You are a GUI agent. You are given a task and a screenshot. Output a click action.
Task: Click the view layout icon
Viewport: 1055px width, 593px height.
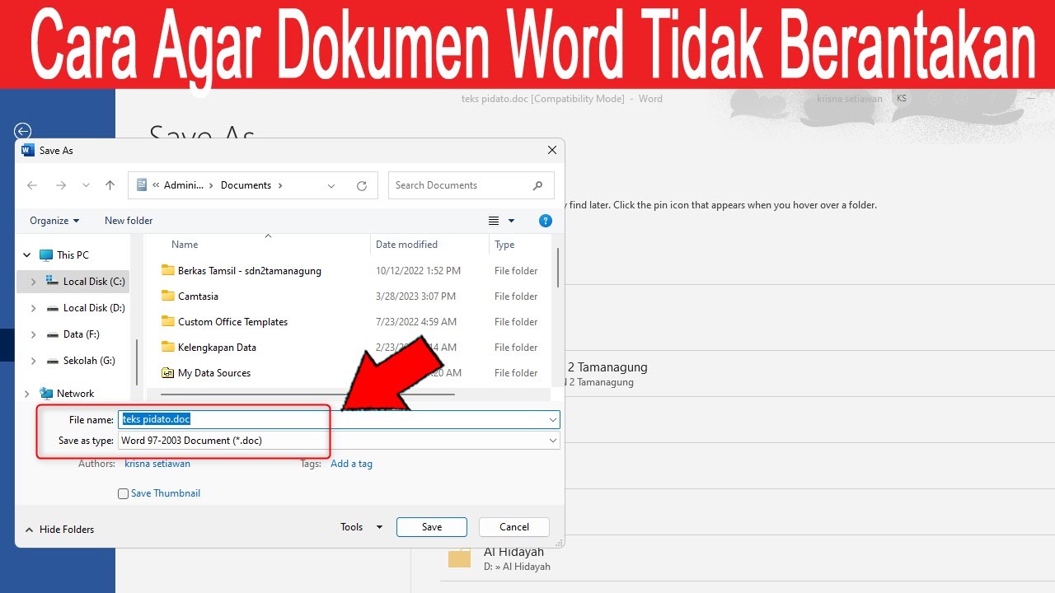pyautogui.click(x=494, y=221)
